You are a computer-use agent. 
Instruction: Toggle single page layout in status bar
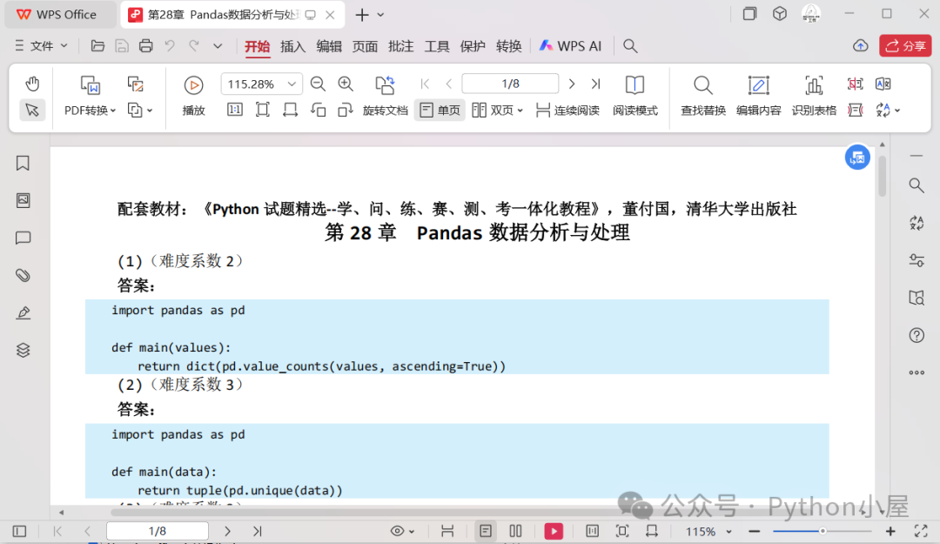486,532
